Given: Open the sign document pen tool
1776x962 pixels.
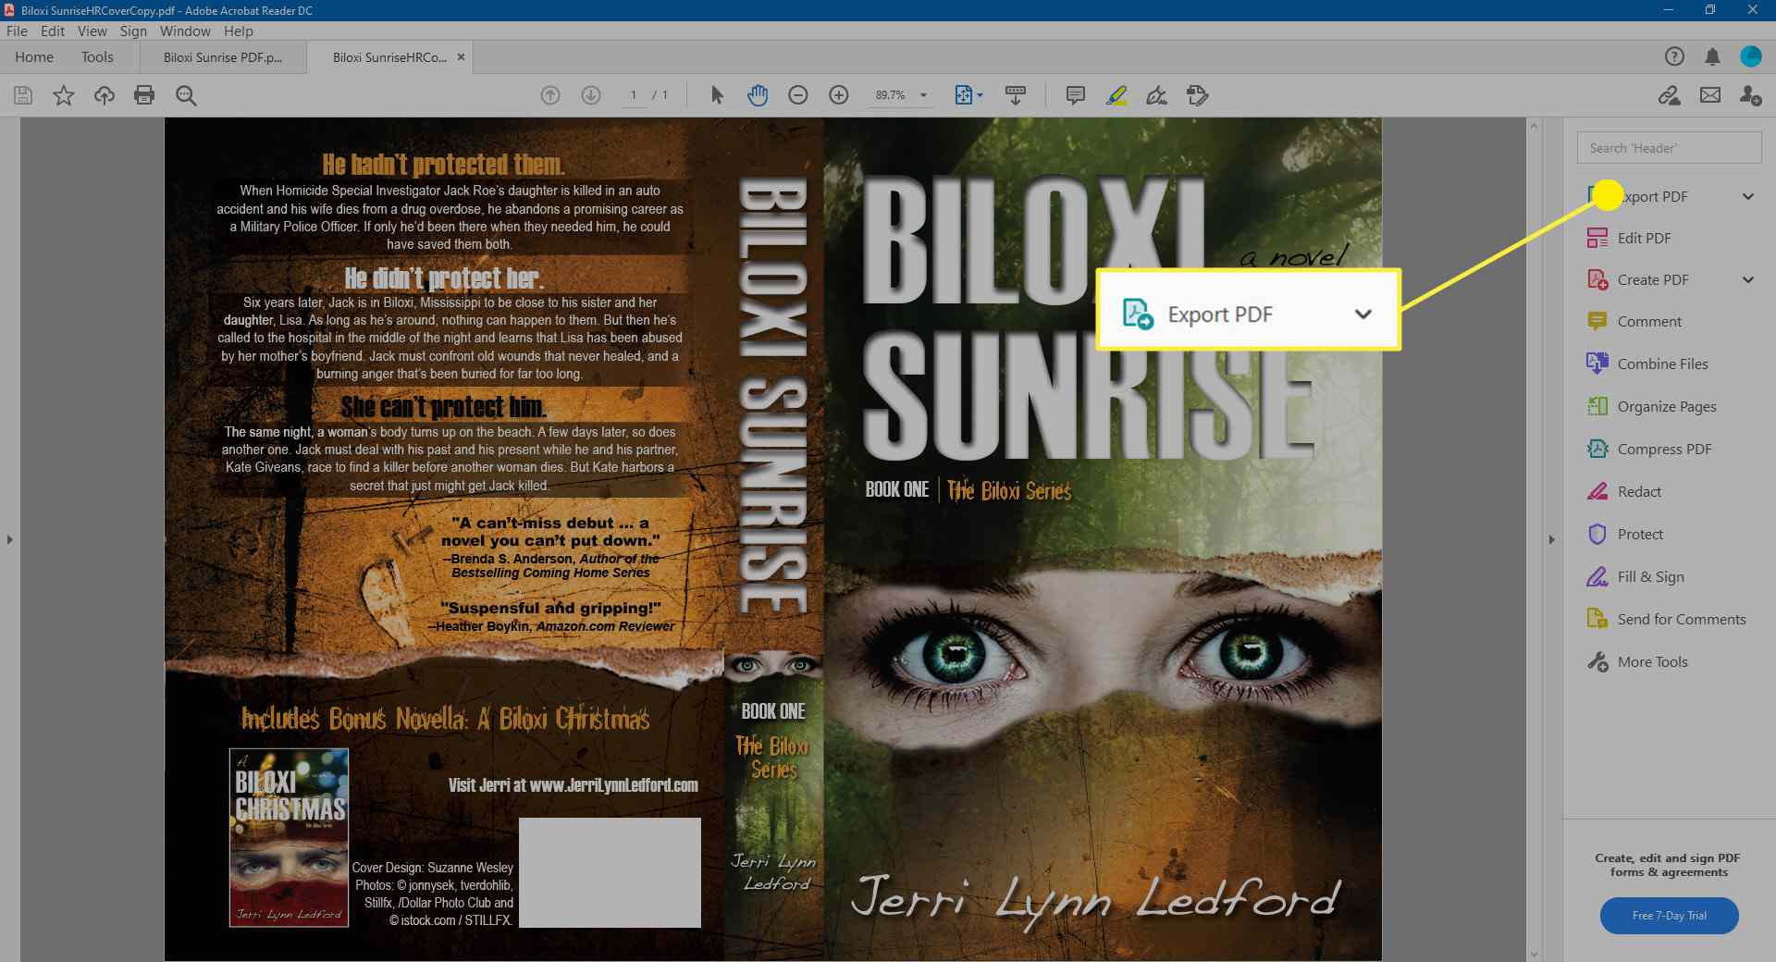Looking at the screenshot, I should pos(1156,95).
